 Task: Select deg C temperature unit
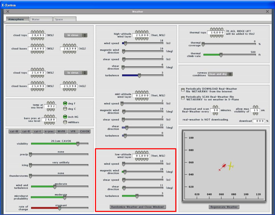(x=65, y=109)
